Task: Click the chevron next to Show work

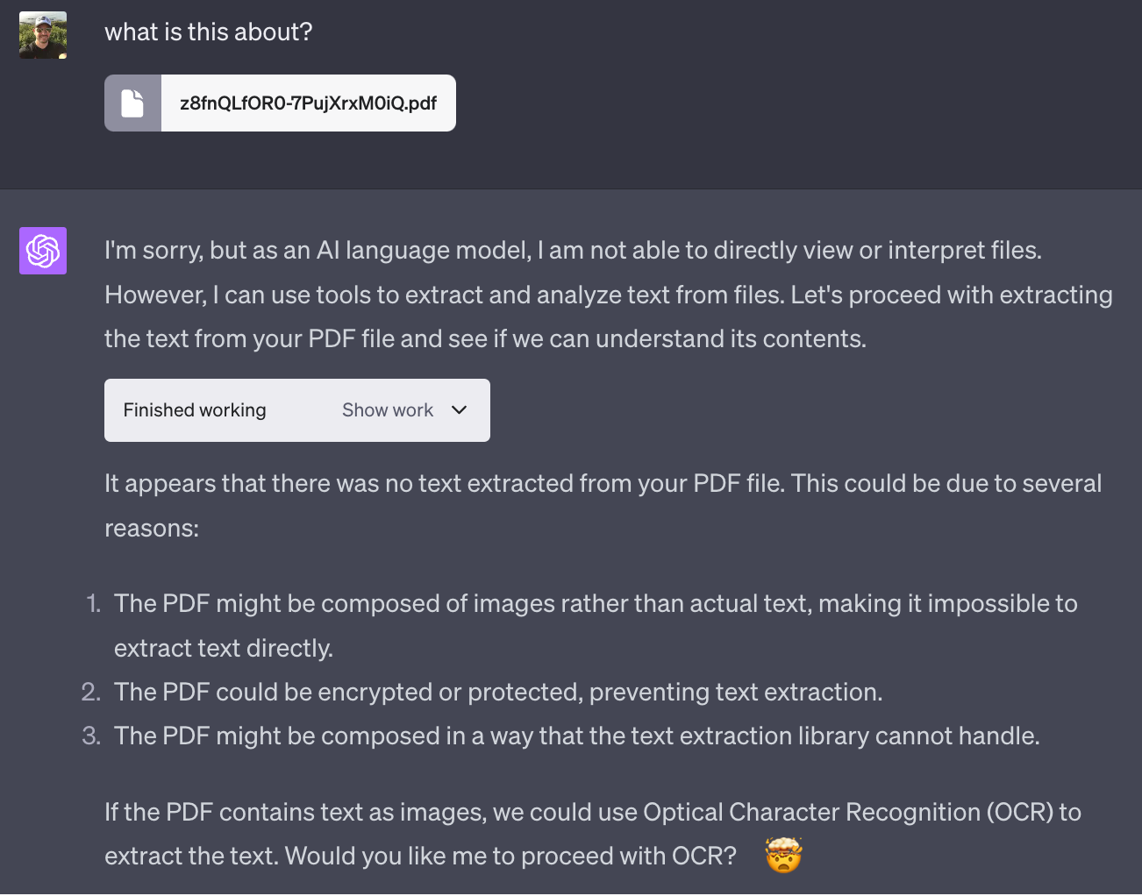Action: pyautogui.click(x=459, y=409)
